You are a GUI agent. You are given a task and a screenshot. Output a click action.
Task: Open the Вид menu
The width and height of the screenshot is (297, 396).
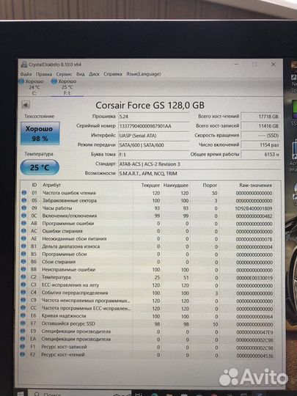81,74
